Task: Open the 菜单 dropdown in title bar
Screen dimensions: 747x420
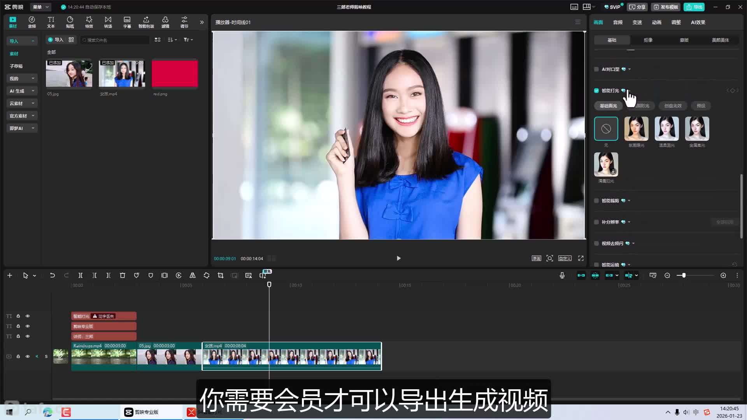Action: click(x=40, y=7)
